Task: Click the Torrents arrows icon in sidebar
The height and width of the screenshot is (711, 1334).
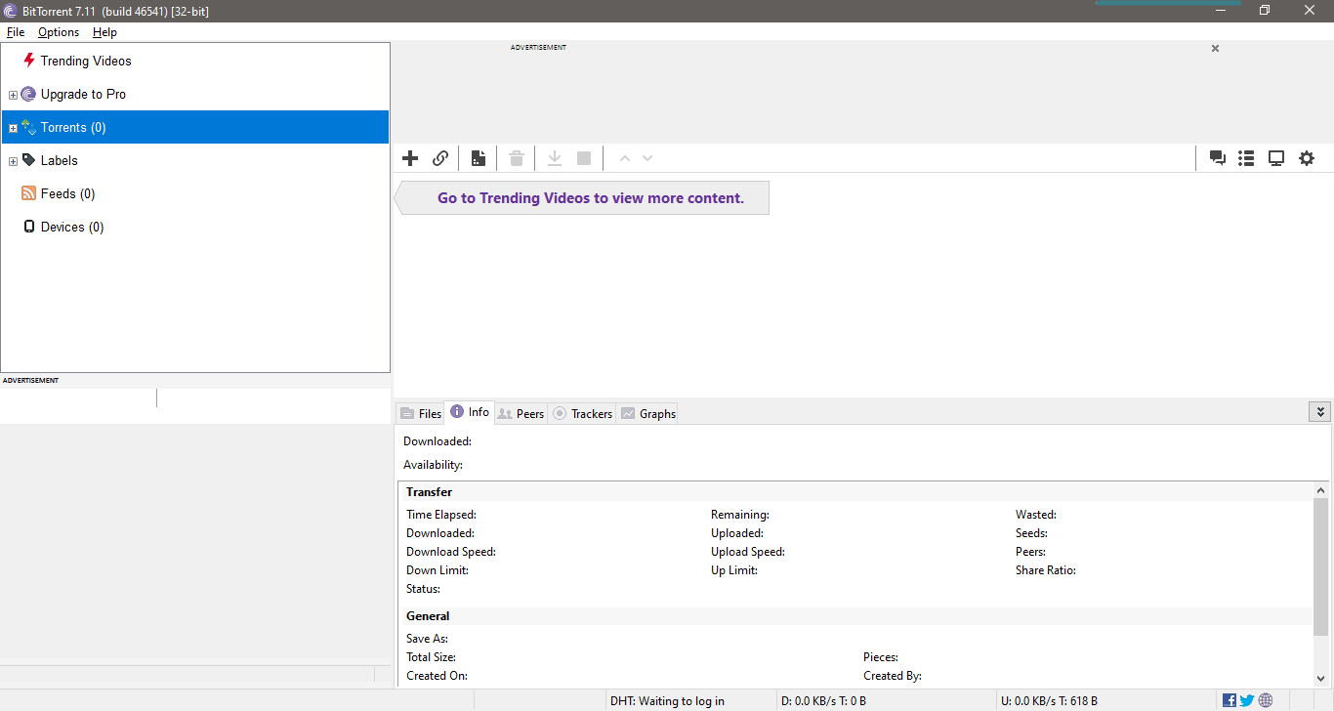Action: point(28,127)
